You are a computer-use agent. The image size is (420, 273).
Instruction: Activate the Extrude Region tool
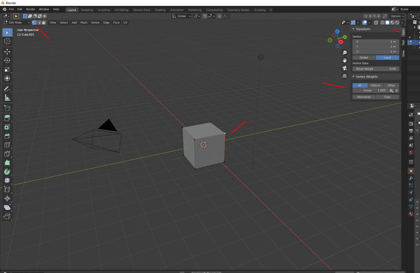[7, 118]
